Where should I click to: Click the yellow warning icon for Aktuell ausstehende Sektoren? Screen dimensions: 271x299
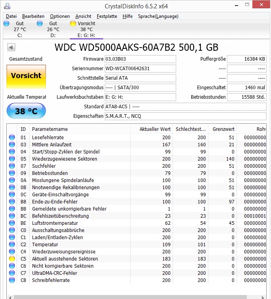(x=12, y=259)
